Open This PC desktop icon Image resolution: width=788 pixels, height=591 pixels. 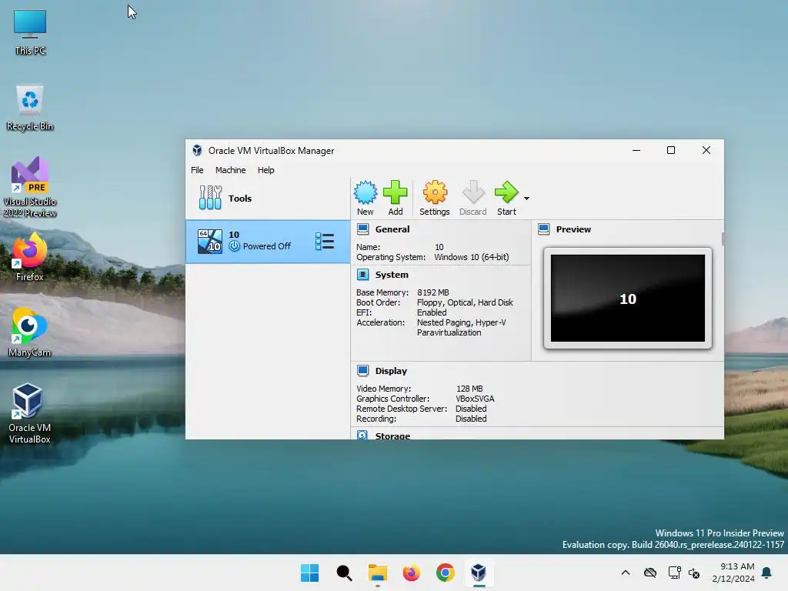30,32
